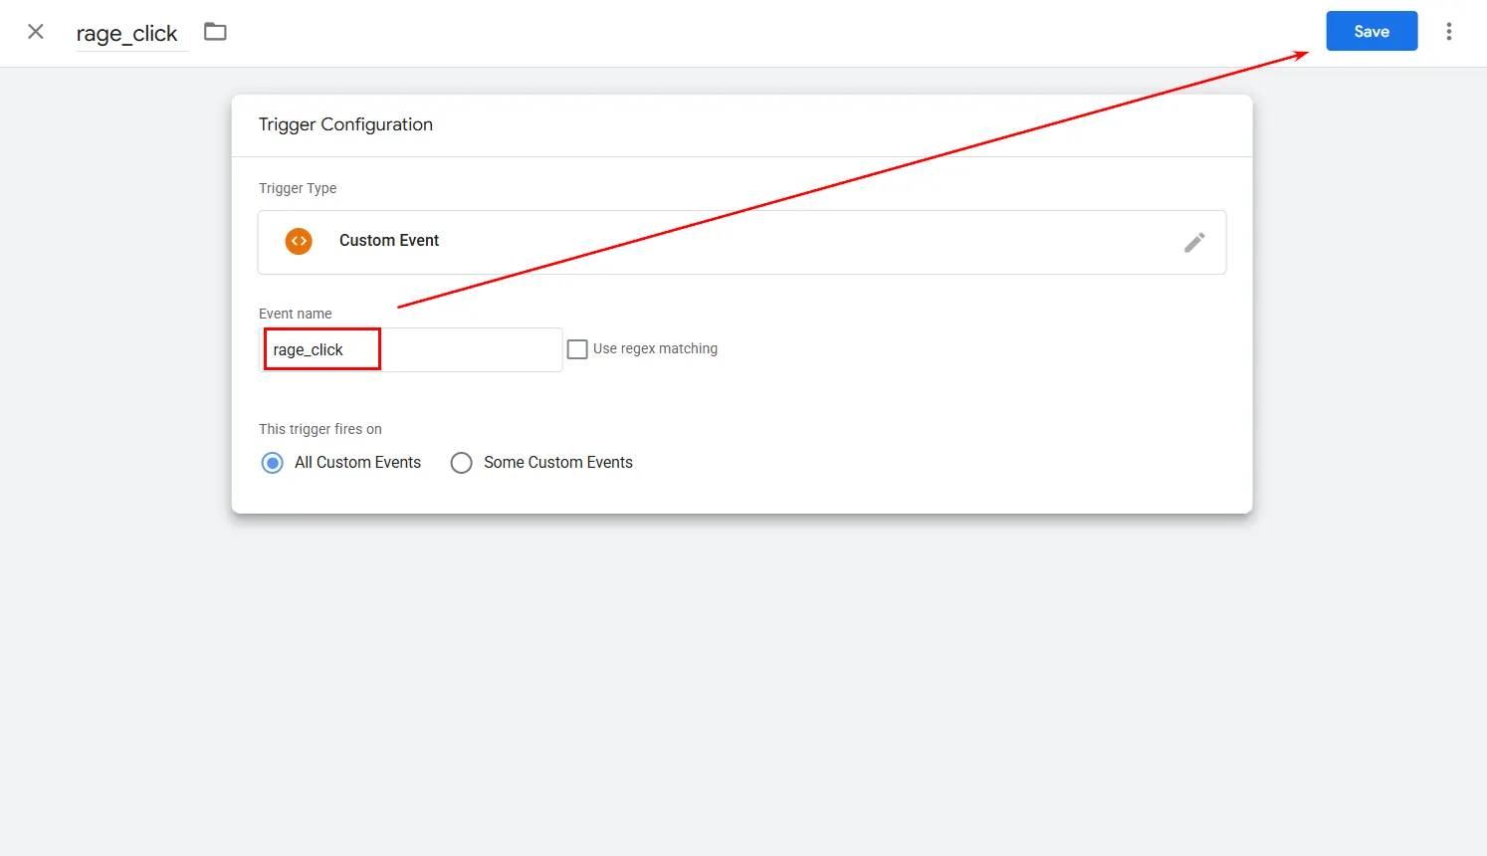This screenshot has height=856, width=1487.
Task: Click the Trigger Configuration card heading
Action: point(345,124)
